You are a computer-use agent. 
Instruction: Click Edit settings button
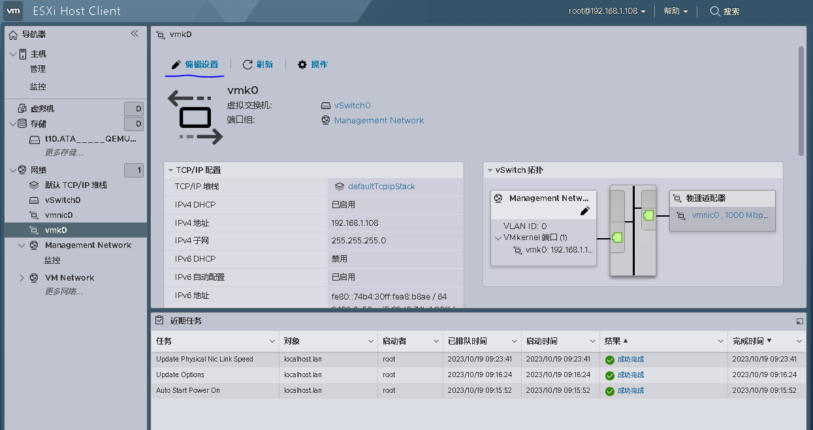(194, 65)
